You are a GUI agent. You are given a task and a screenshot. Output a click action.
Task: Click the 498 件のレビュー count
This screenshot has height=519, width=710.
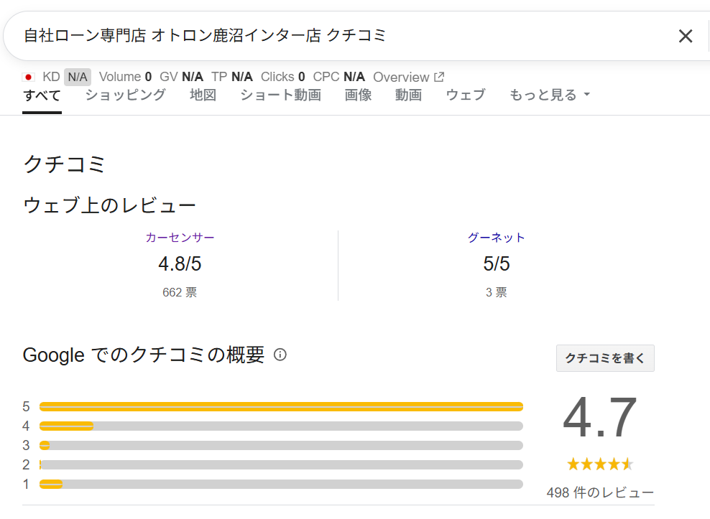click(x=600, y=492)
